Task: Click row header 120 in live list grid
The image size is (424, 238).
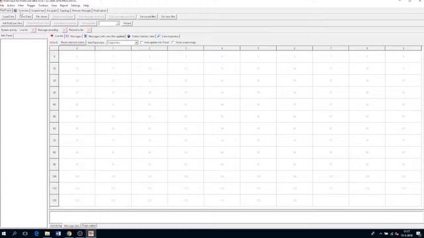Action: tap(54, 200)
